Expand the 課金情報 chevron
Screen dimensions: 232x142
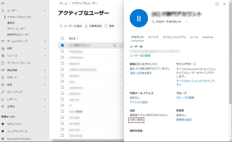45,70
